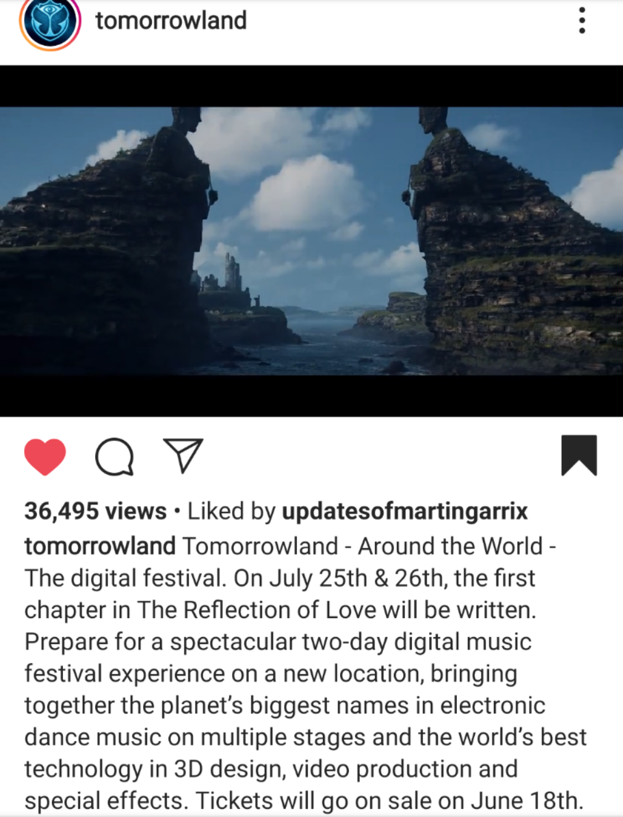Tap top black letterbox bar of video
The height and width of the screenshot is (817, 623).
[311, 87]
